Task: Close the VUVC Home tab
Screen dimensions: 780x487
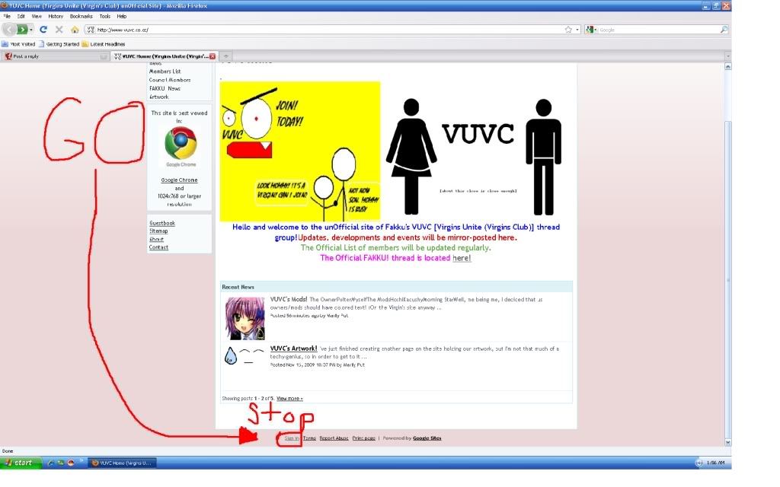Action: pos(213,56)
